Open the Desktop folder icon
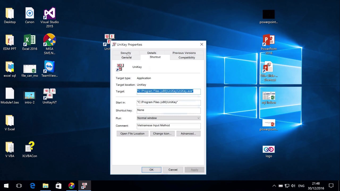This screenshot has height=191, width=340. coord(10,16)
